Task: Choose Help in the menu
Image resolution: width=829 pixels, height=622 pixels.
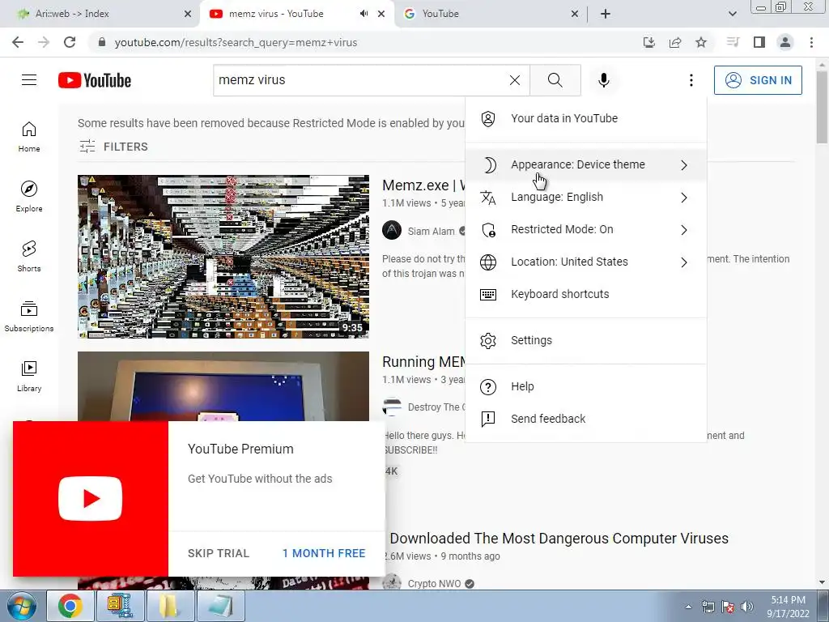Action: point(586,386)
